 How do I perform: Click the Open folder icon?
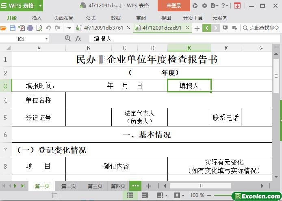click(x=4, y=28)
